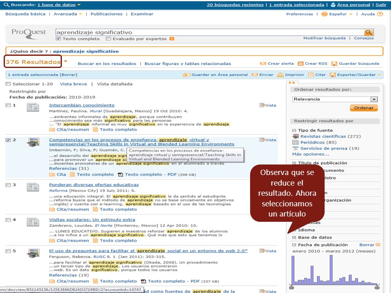The image size is (391, 293).
Task: Switch to Vista breve
Action: point(74,84)
